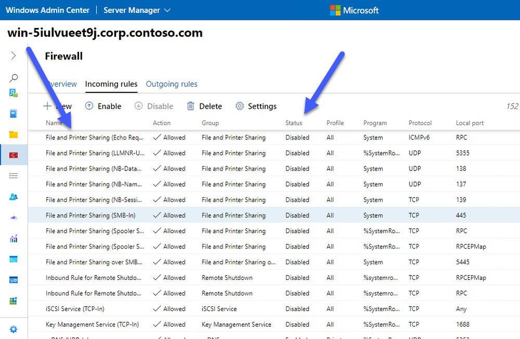520x339 pixels.
Task: Sort by the Profile column header
Action: (335, 123)
